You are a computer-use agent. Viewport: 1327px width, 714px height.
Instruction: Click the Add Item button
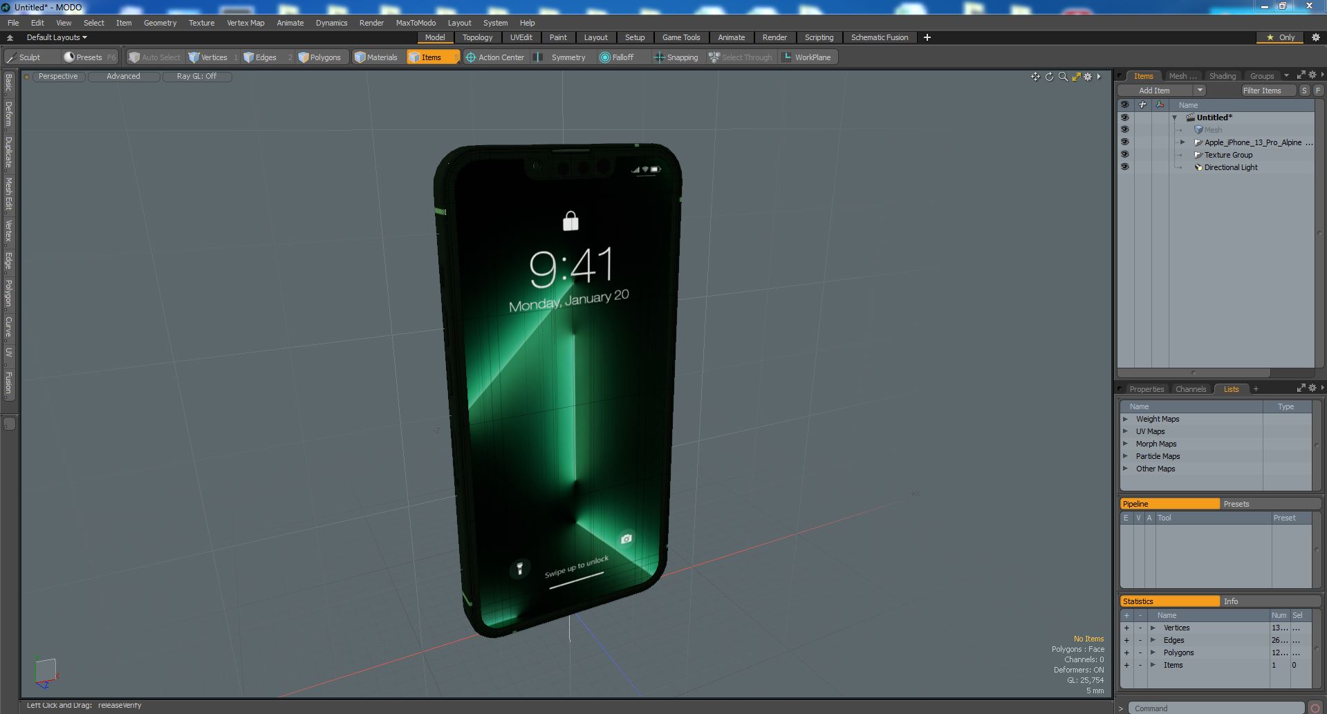(1154, 91)
